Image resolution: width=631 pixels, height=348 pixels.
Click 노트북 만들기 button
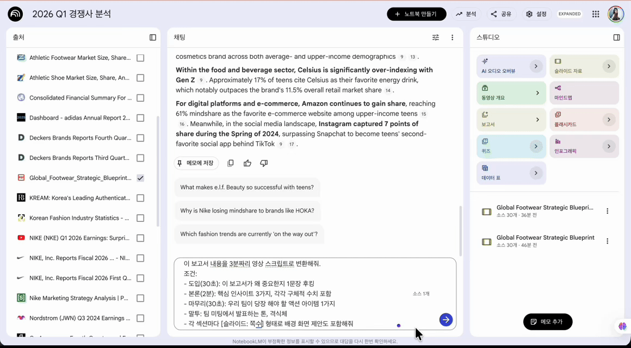[x=417, y=14]
